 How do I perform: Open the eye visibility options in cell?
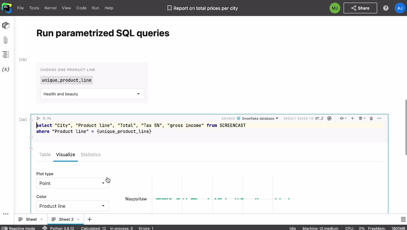(342, 118)
